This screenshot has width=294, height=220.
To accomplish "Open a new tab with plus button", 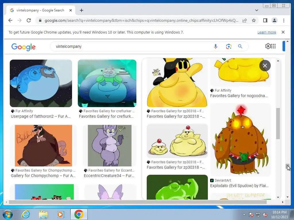I will (81, 10).
